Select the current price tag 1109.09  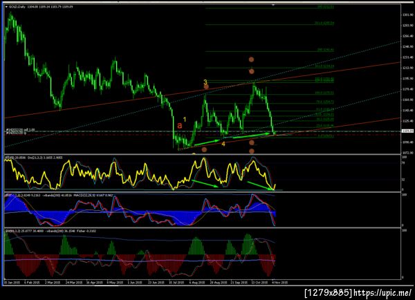[x=408, y=131]
